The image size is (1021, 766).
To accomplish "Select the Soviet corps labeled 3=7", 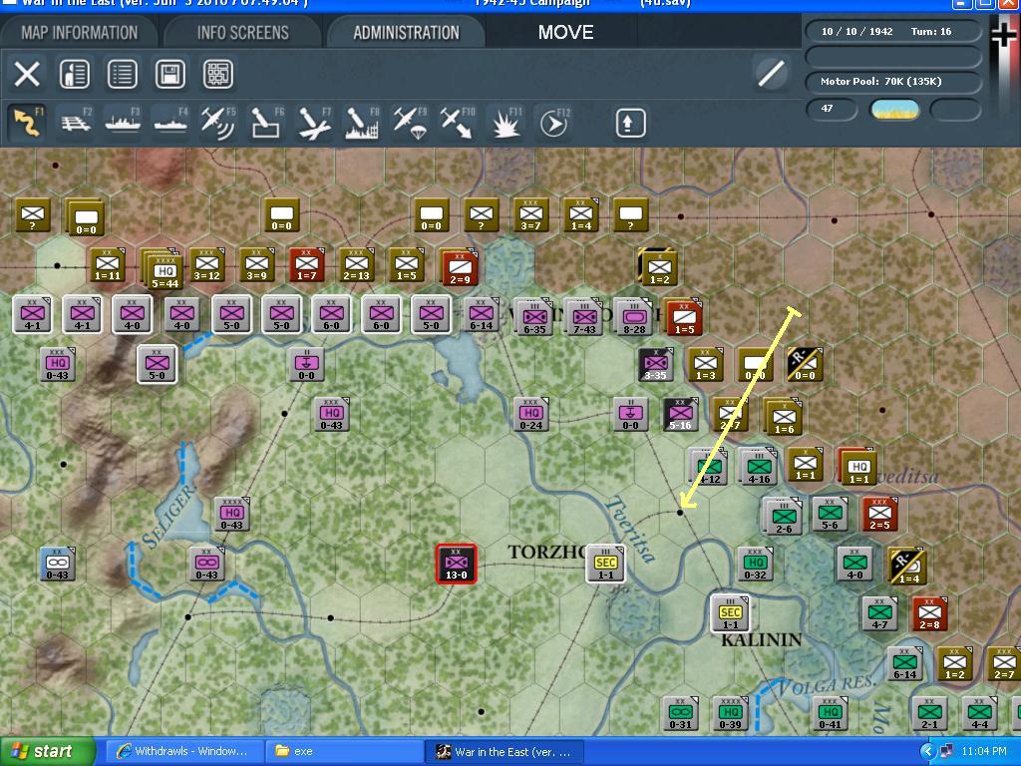I will (530, 215).
